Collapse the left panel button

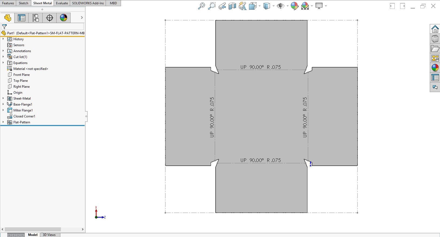(392, 6)
